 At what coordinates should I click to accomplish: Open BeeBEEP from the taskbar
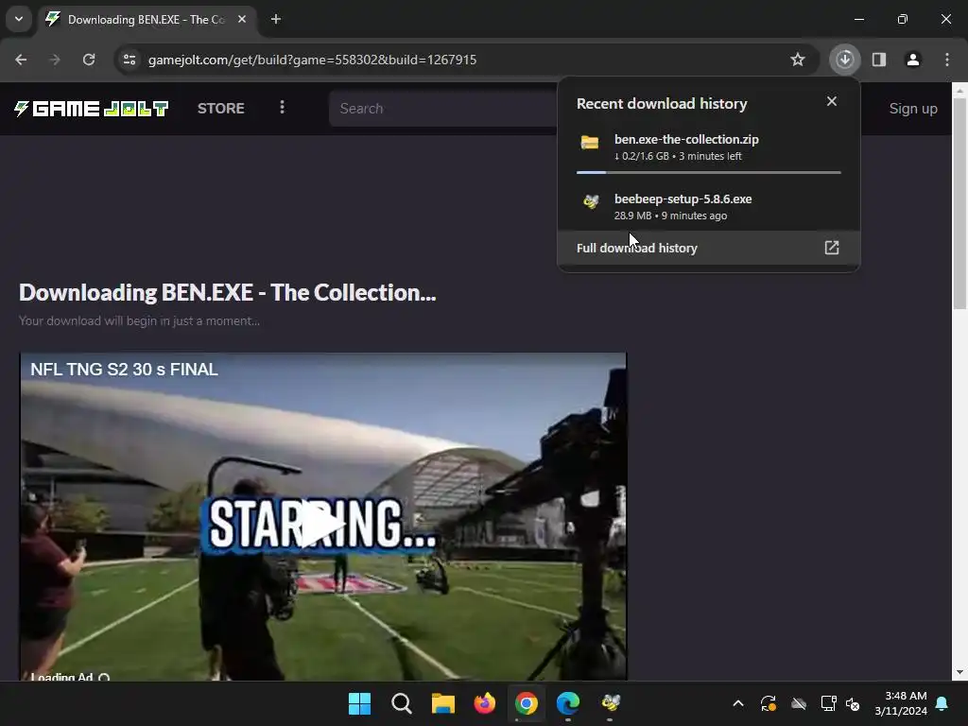610,703
